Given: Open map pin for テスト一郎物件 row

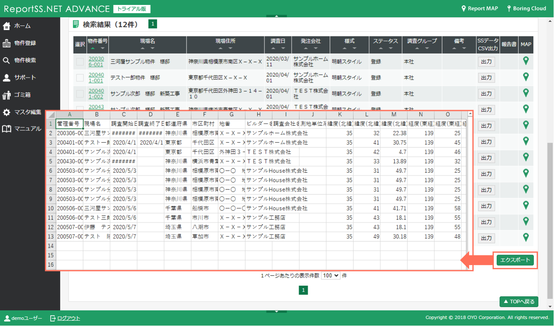Looking at the screenshot, I should coord(526,77).
